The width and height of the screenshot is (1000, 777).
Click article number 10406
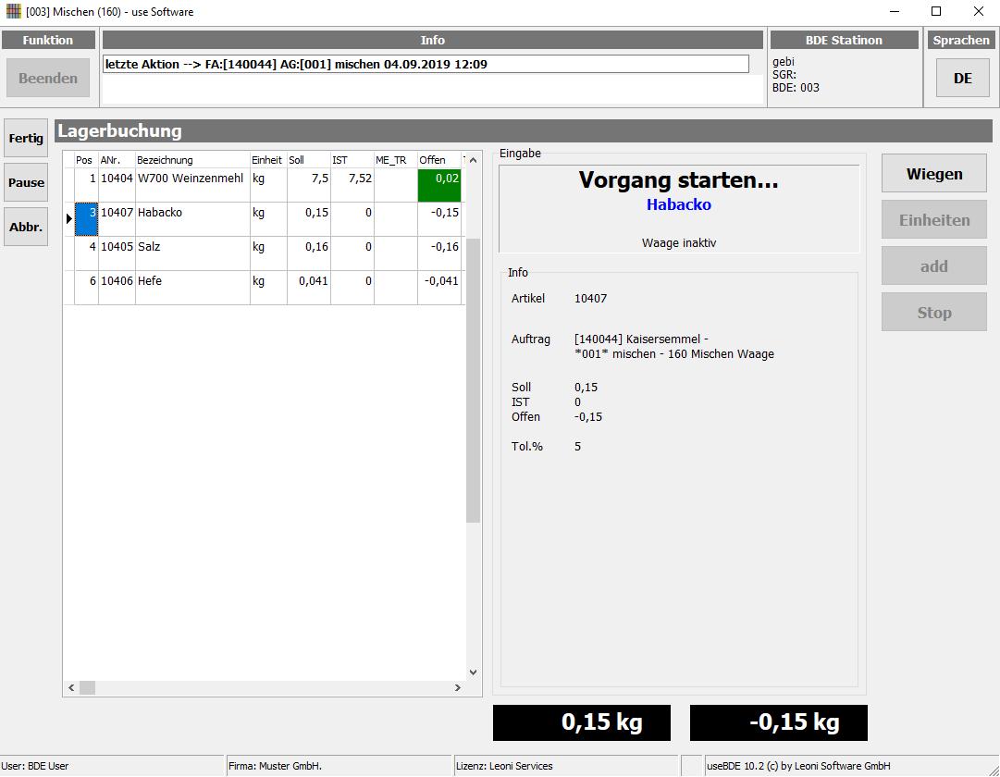tap(117, 280)
